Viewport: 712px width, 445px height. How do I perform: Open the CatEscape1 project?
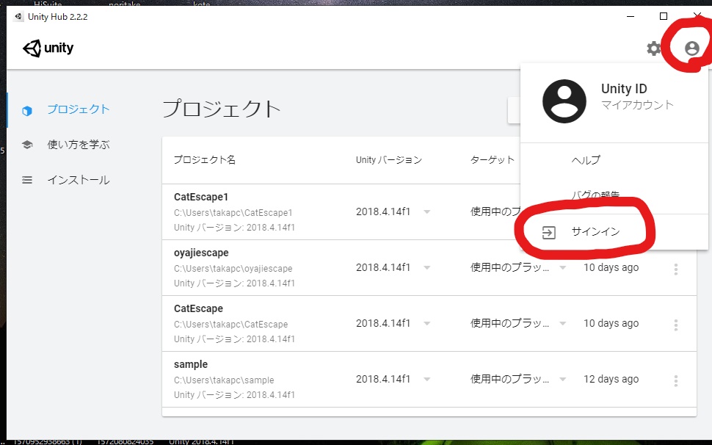tap(201, 197)
